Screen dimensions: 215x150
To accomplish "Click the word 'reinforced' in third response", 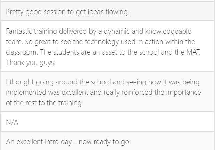I will tap(137, 92).
